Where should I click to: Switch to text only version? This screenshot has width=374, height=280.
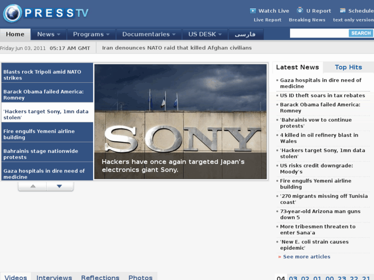(353, 20)
